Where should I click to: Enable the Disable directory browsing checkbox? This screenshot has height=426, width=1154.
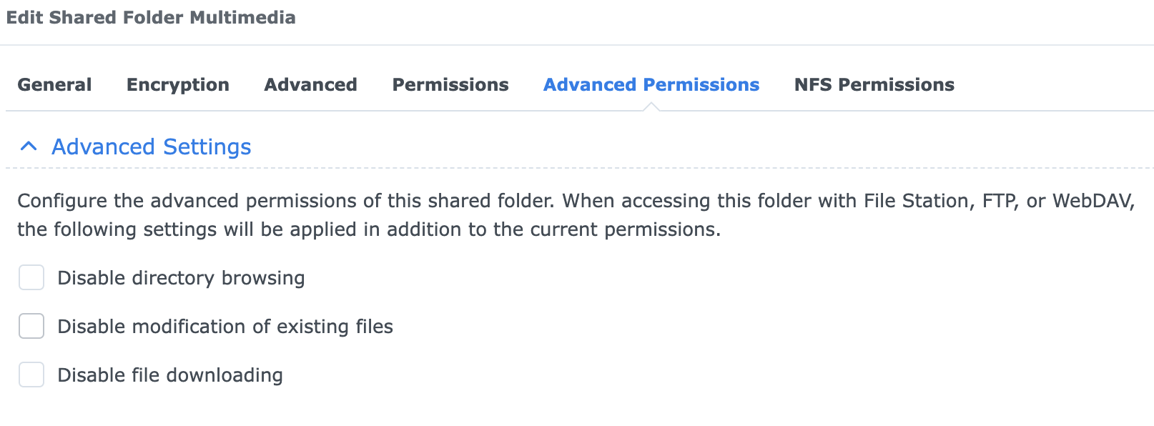click(31, 277)
